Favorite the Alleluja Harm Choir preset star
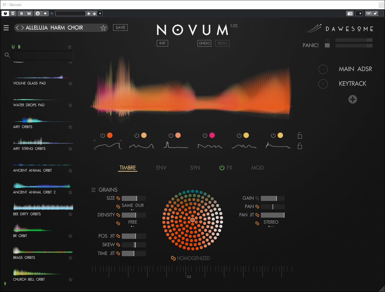The width and height of the screenshot is (385, 292). click(x=103, y=28)
